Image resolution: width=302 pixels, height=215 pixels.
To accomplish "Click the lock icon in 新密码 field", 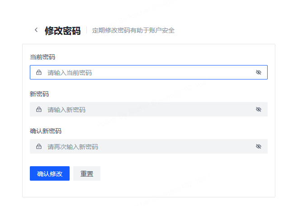I will tap(39, 109).
